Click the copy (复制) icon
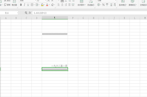This screenshot has width=147, height=97. click(x=5, y=5)
